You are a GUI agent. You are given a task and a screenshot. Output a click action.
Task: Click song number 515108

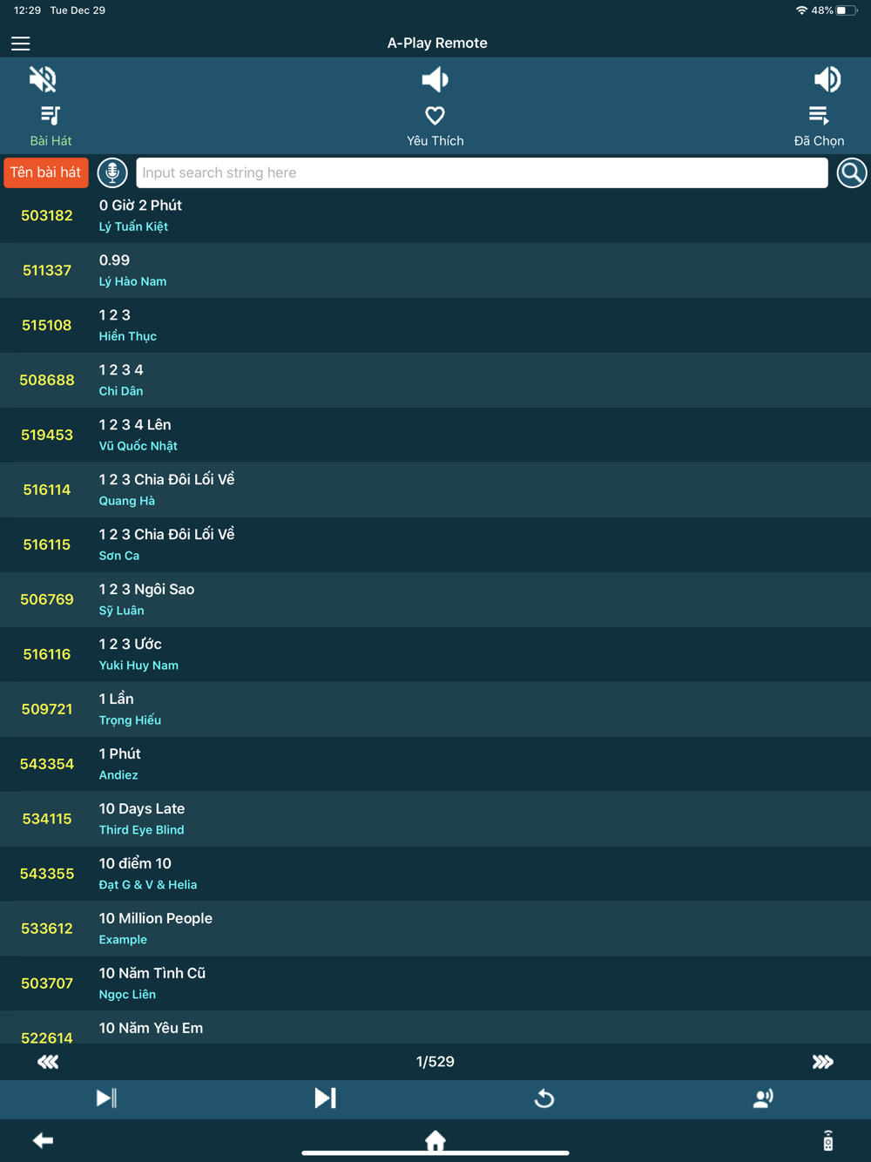point(47,325)
